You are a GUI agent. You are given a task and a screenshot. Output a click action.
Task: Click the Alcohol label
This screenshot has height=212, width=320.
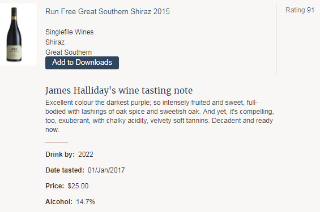coord(59,202)
